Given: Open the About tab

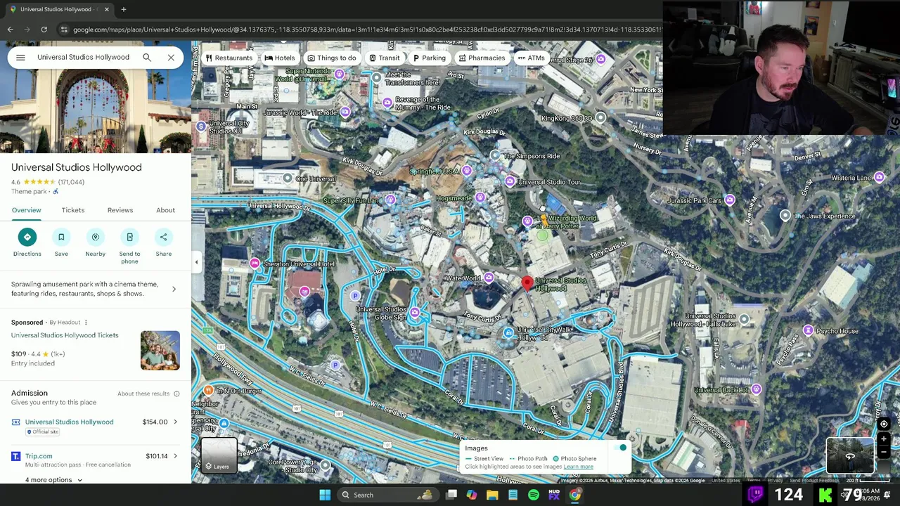Looking at the screenshot, I should (166, 210).
